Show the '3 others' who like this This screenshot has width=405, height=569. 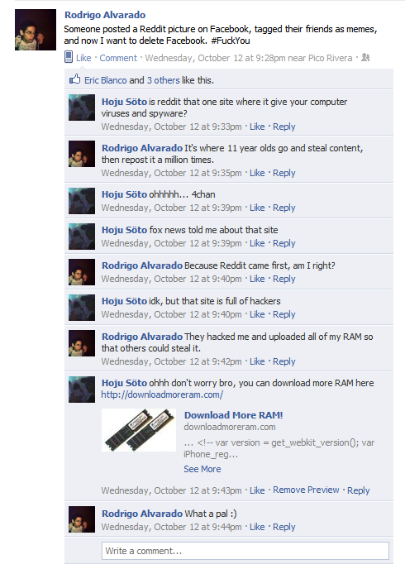pyautogui.click(x=163, y=80)
